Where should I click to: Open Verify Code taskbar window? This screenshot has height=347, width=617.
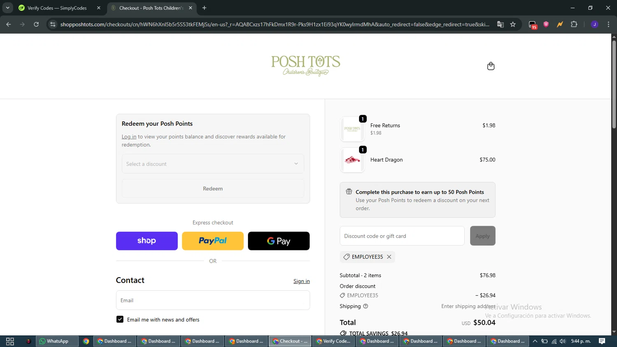[333, 341]
